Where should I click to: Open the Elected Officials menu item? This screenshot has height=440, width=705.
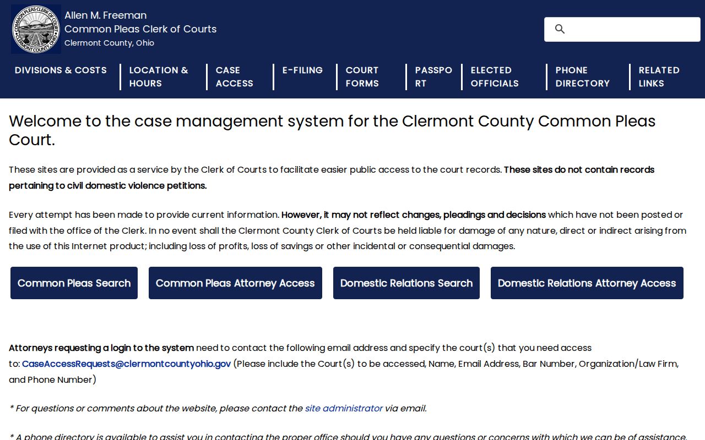pos(495,77)
